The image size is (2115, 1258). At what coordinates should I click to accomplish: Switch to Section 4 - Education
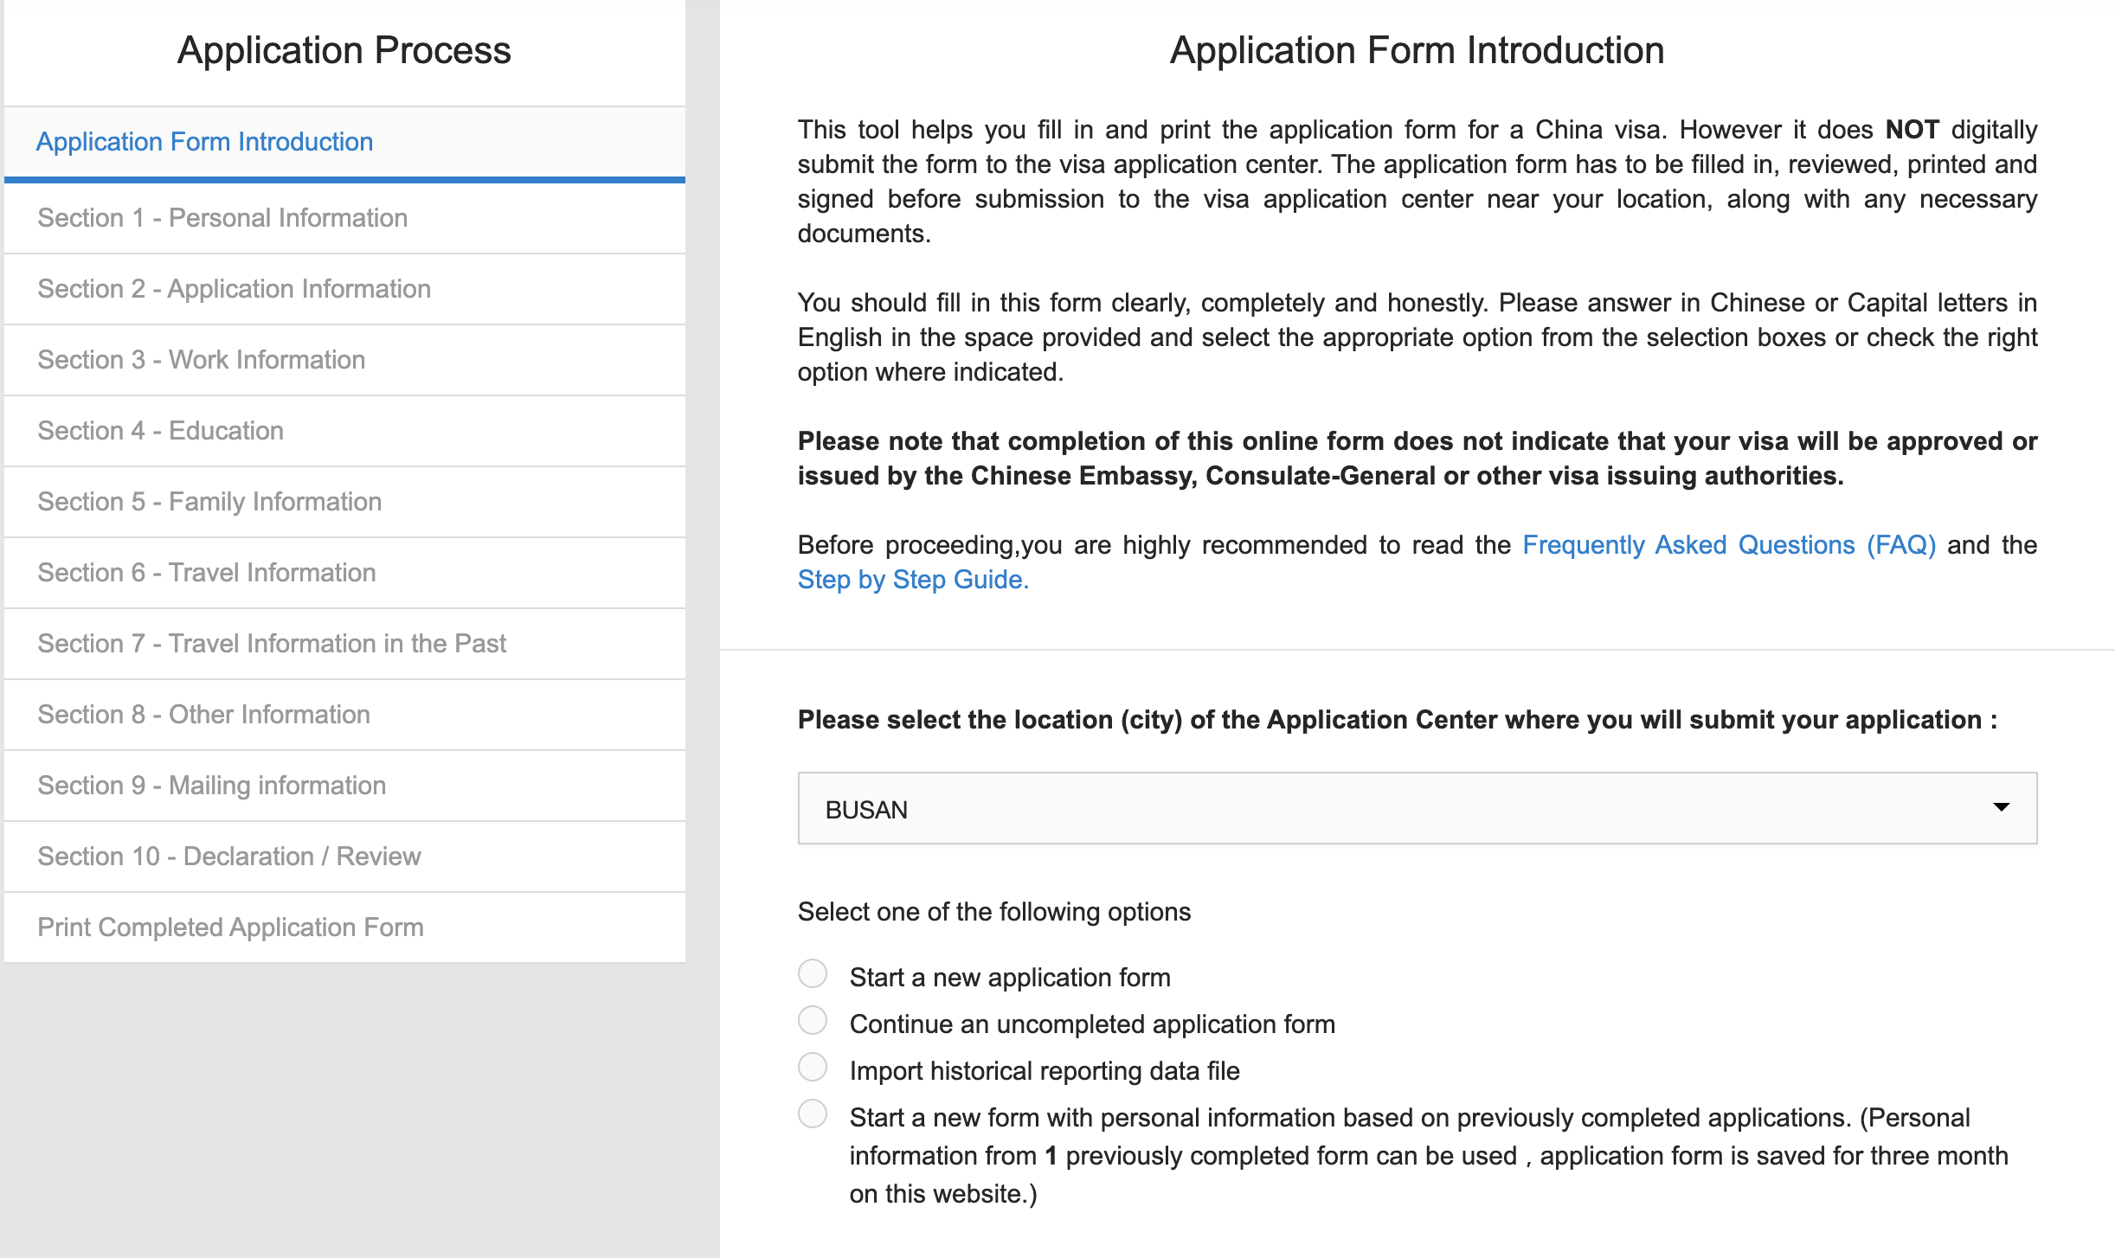click(160, 431)
